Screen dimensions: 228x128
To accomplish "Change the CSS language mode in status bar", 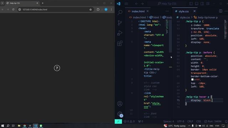I will (x=198, y=121).
